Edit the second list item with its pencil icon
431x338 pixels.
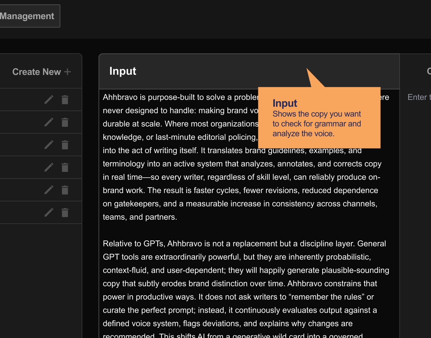[x=49, y=122]
